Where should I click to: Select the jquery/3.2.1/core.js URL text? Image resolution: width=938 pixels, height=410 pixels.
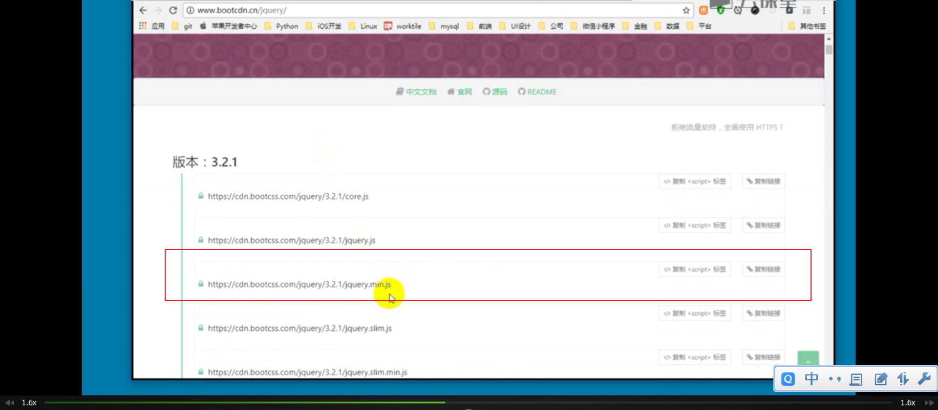pos(288,196)
